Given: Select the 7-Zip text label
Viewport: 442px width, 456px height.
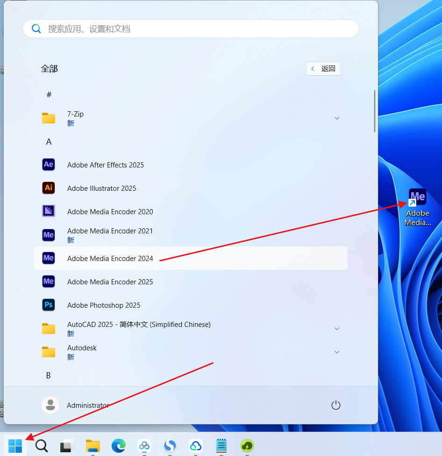Looking at the screenshot, I should (75, 114).
